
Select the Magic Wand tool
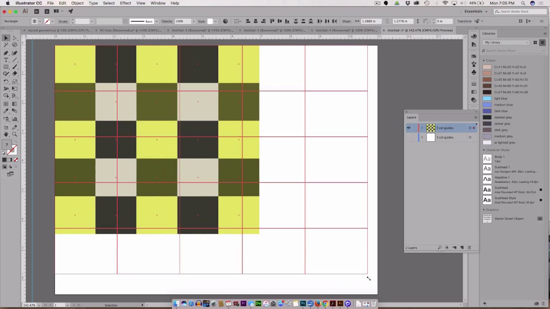tap(6, 45)
